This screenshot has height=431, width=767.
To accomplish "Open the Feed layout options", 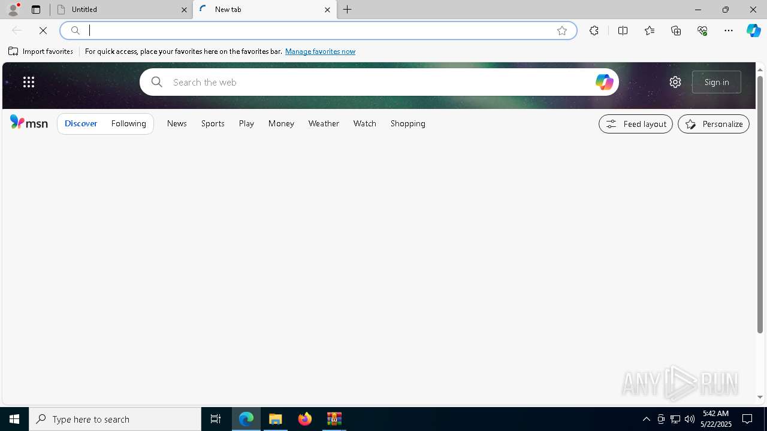I will 636,124.
